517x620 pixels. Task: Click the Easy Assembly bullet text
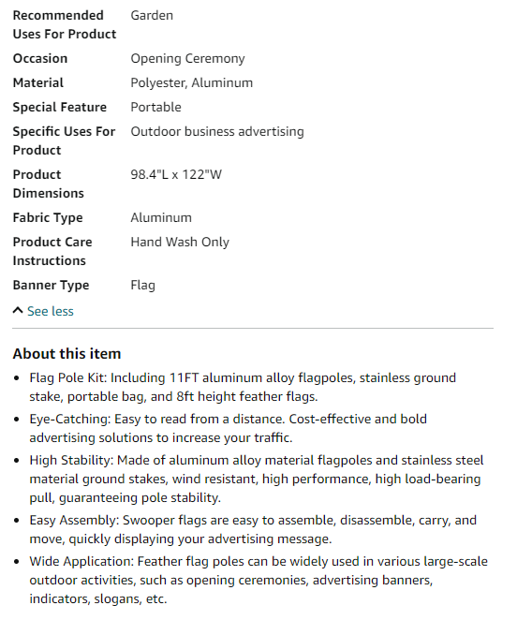pyautogui.click(x=253, y=529)
